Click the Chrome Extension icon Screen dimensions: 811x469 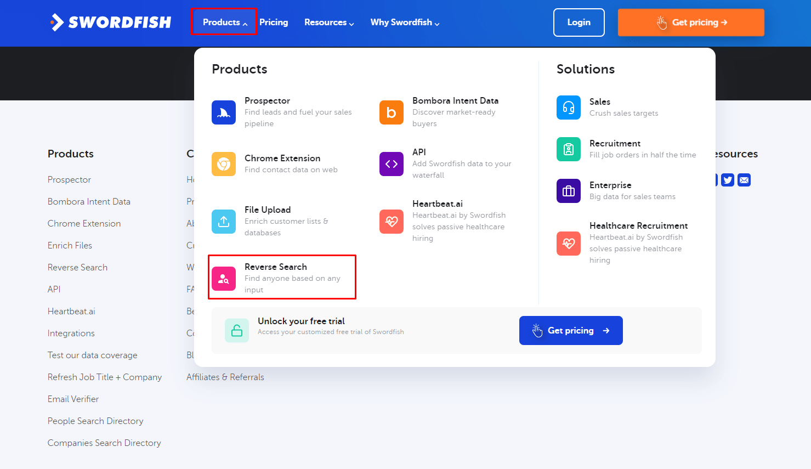[x=224, y=164]
